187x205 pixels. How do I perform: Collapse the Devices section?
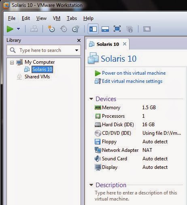[x=91, y=99]
